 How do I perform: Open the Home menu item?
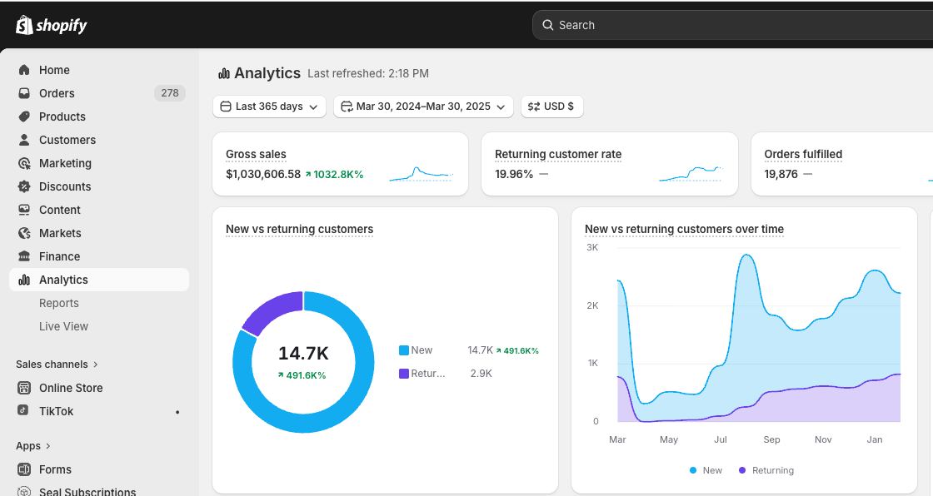pos(99,70)
